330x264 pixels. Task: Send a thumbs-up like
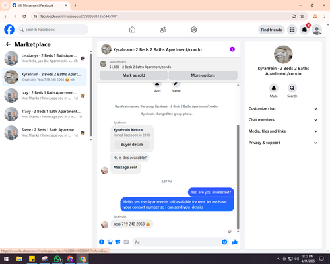(x=235, y=242)
